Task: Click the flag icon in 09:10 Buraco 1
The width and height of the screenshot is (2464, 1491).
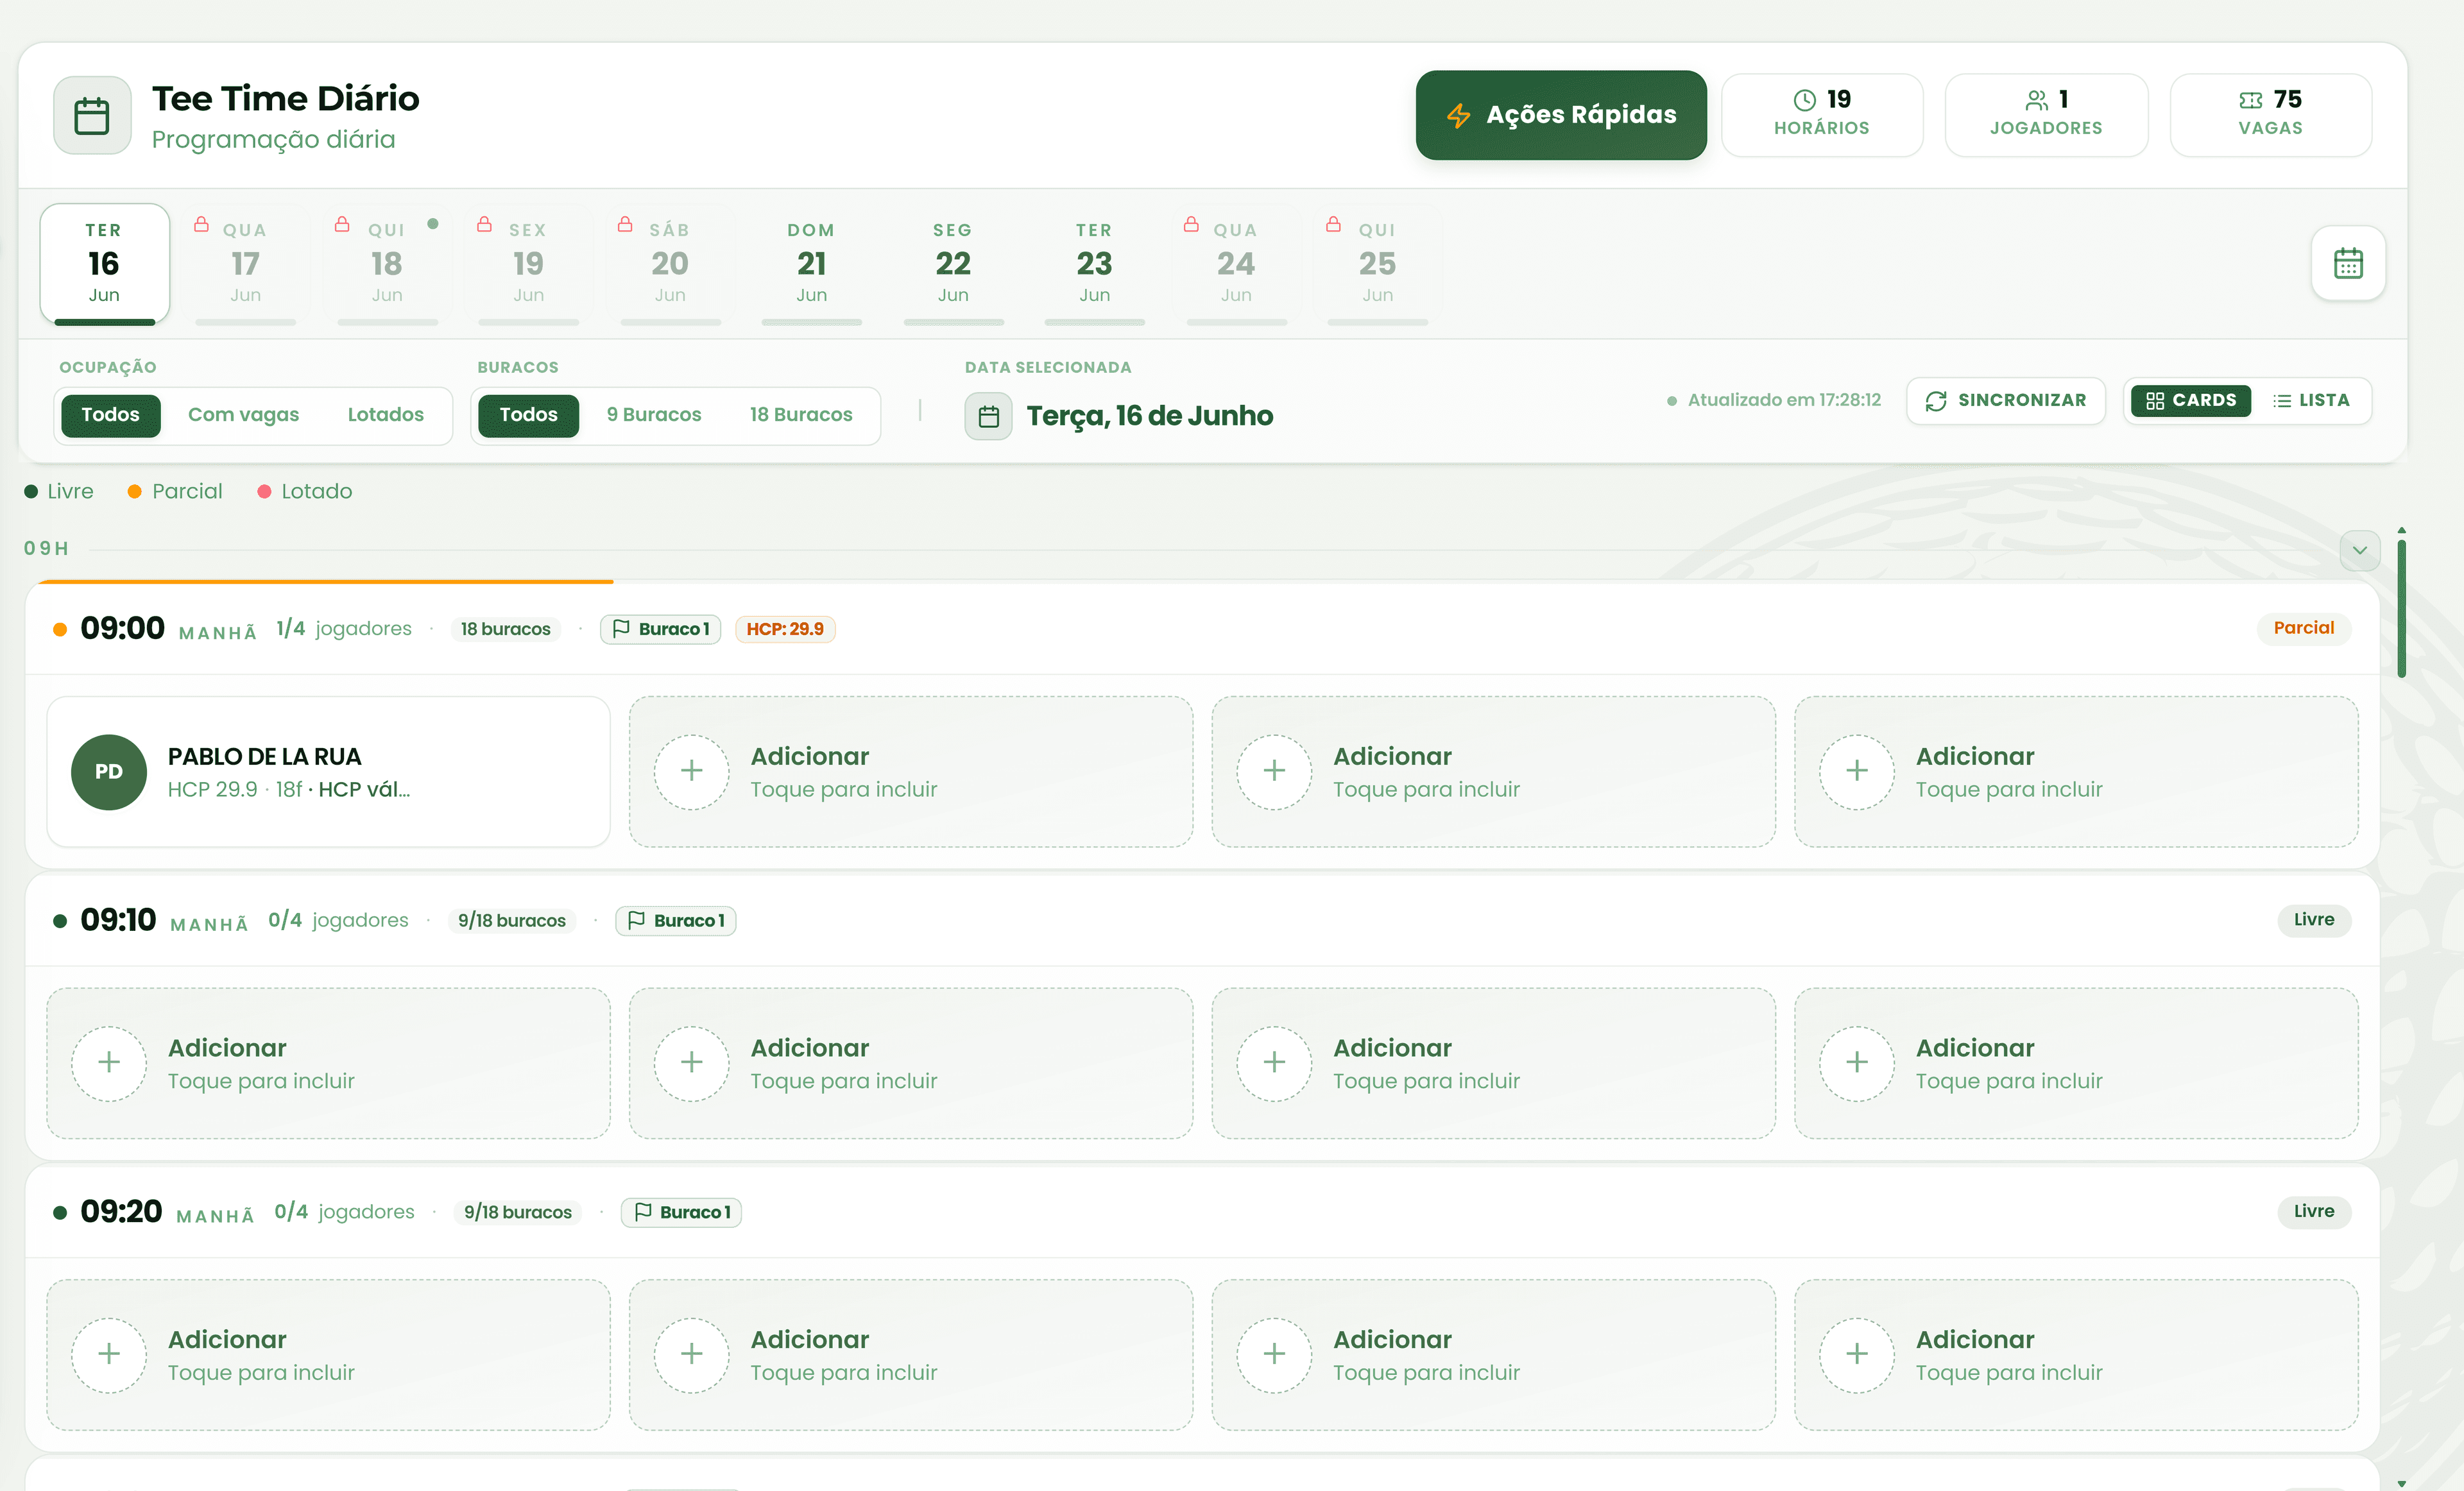Action: click(636, 920)
